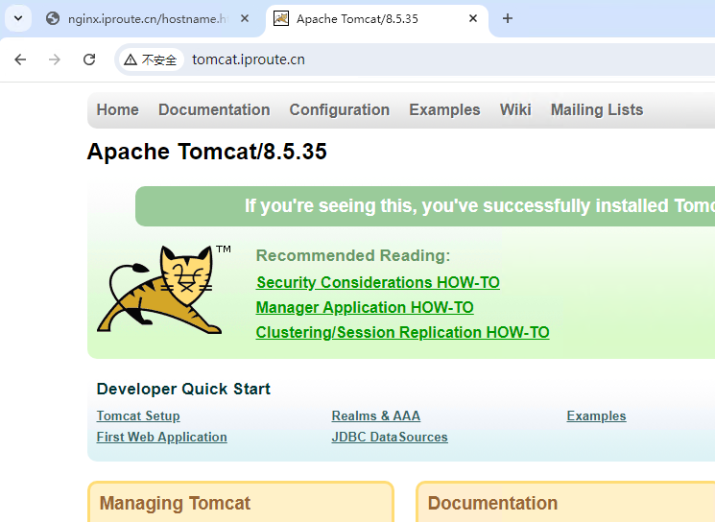The height and width of the screenshot is (522, 715).
Task: Click the not-secure warning icon
Action: pos(130,59)
